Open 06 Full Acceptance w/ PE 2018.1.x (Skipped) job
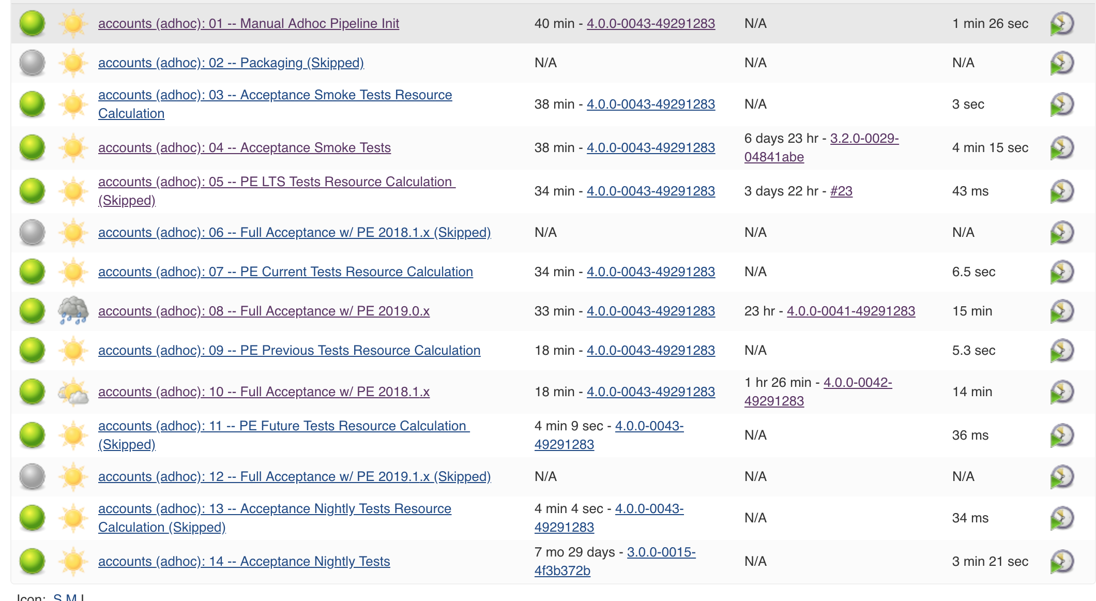 point(294,233)
